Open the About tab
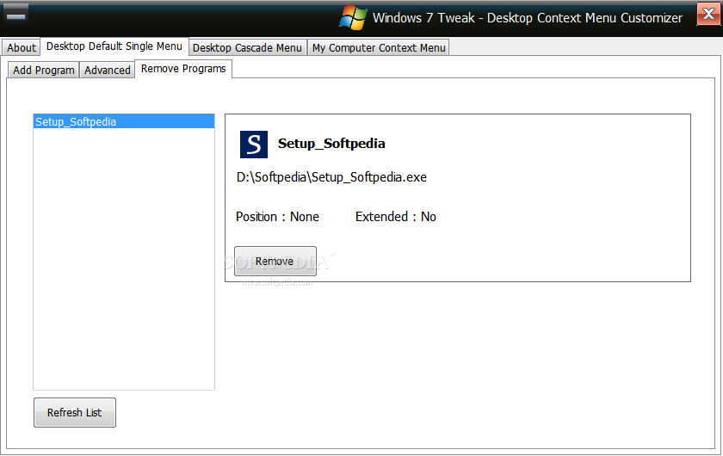Viewport: 723px width, 456px height. (22, 47)
